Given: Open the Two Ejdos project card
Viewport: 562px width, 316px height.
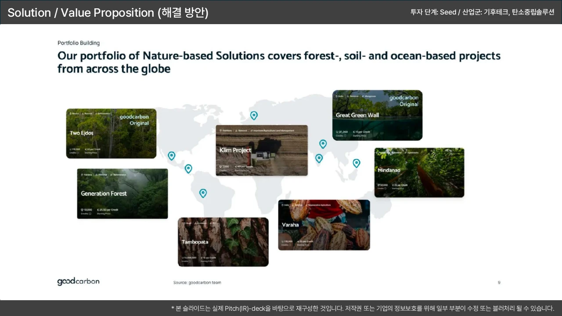Looking at the screenshot, I should (x=111, y=133).
